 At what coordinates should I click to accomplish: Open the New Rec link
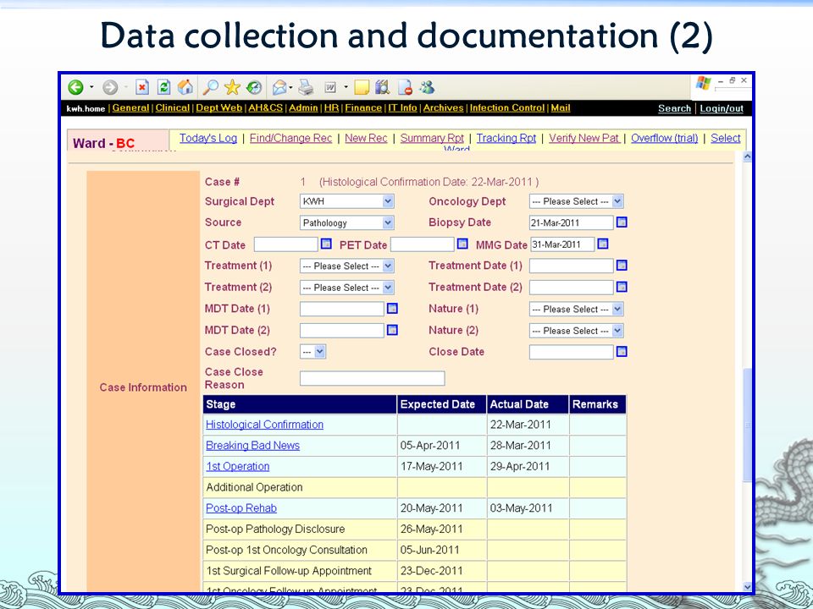366,138
